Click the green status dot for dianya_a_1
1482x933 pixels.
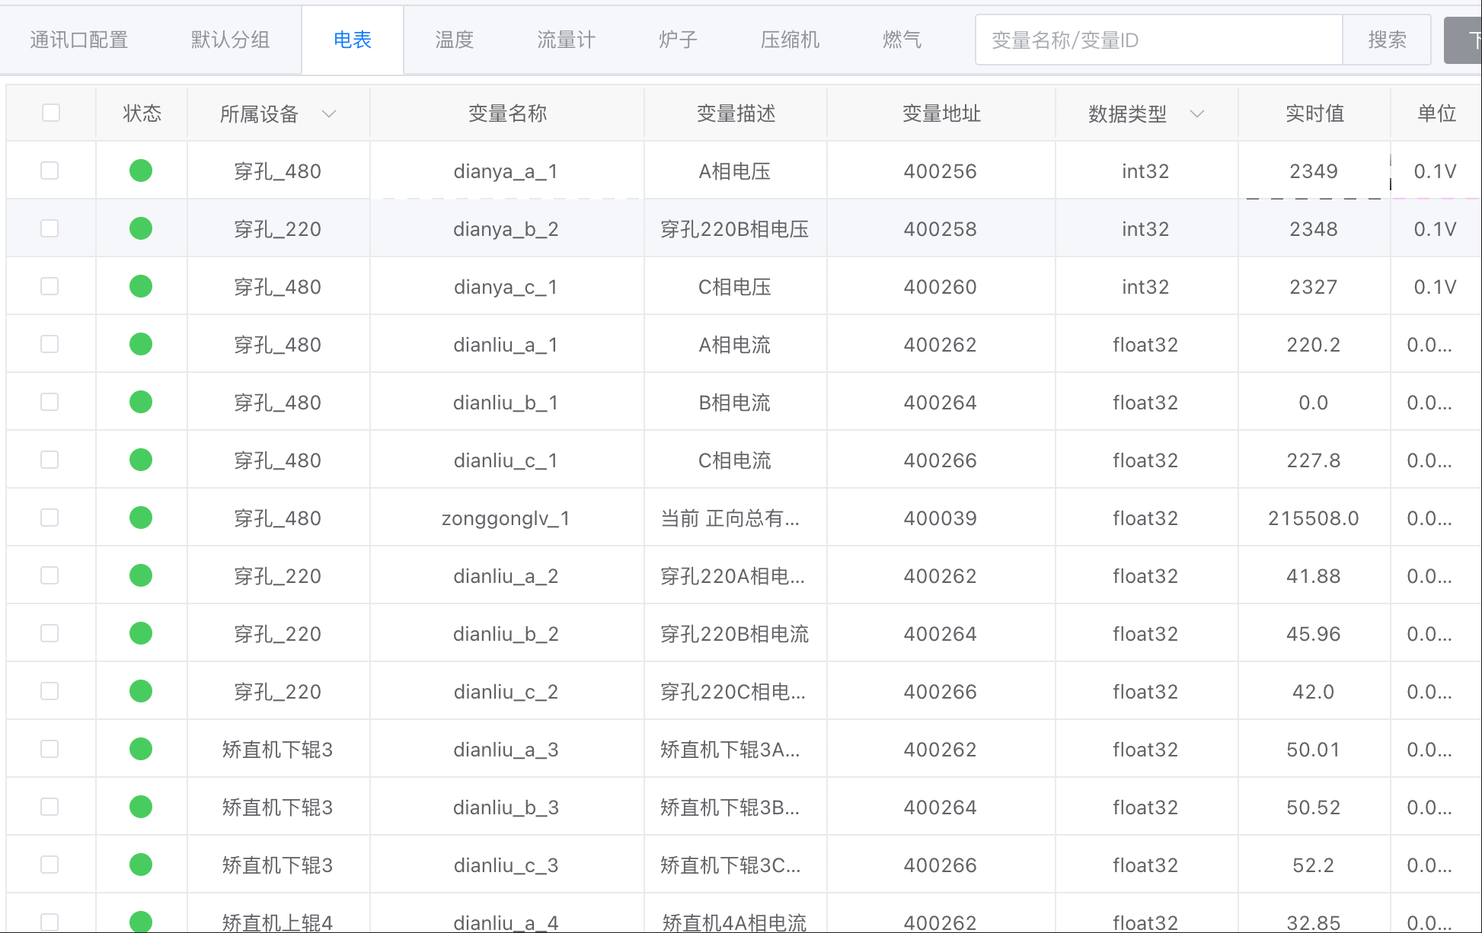click(141, 170)
